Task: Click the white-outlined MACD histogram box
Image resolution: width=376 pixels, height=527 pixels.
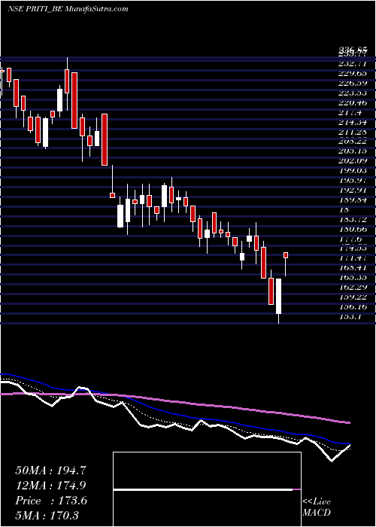Action: point(207,489)
